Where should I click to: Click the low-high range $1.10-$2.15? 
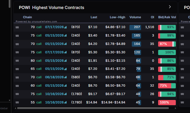115,61
